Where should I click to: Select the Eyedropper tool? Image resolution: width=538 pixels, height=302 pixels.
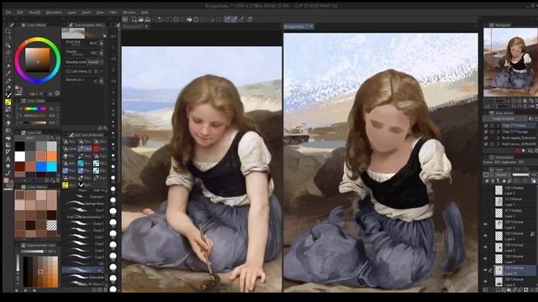[8, 74]
